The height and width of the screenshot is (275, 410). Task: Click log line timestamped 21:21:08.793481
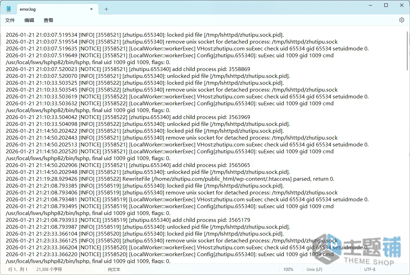pos(187,199)
